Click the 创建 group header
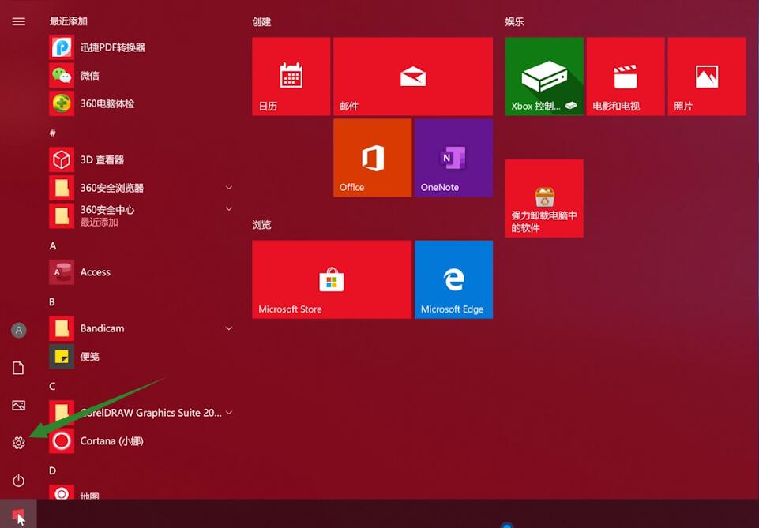The image size is (759, 528). [x=261, y=22]
